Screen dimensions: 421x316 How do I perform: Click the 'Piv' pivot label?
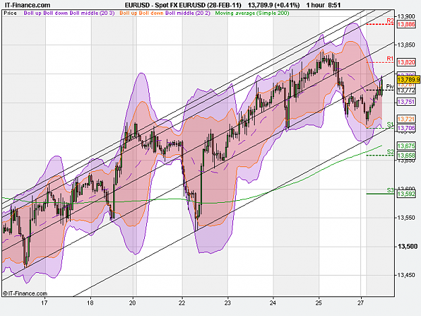389,86
